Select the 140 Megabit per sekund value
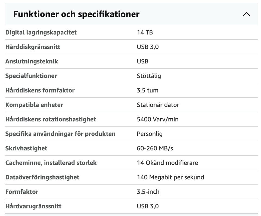Screen dimensions: 261x216 pos(170,177)
